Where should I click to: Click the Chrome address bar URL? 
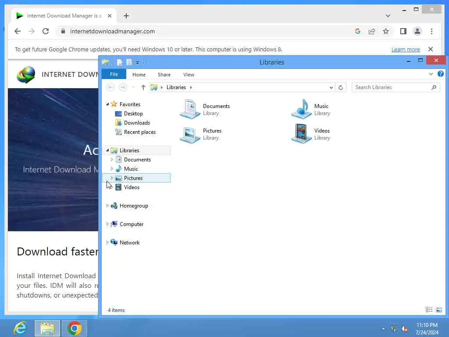(x=112, y=31)
